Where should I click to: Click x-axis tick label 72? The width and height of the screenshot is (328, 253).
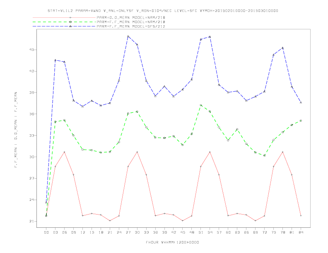[265, 232]
